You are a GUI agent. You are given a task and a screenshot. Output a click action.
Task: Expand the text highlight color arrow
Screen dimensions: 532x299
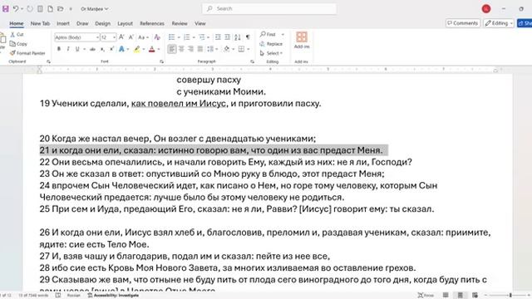[x=144, y=50]
